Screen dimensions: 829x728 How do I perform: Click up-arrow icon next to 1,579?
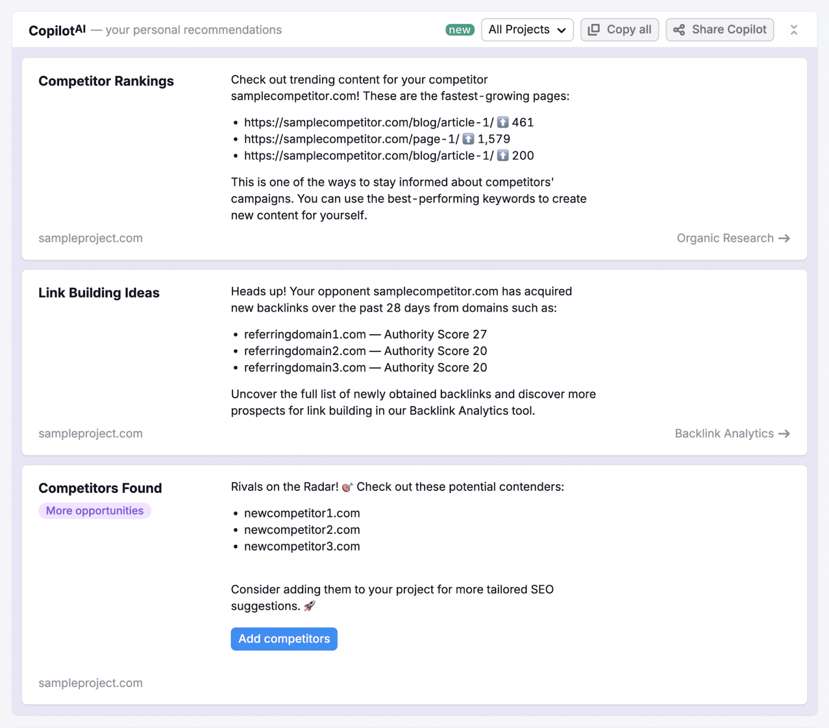coord(468,139)
